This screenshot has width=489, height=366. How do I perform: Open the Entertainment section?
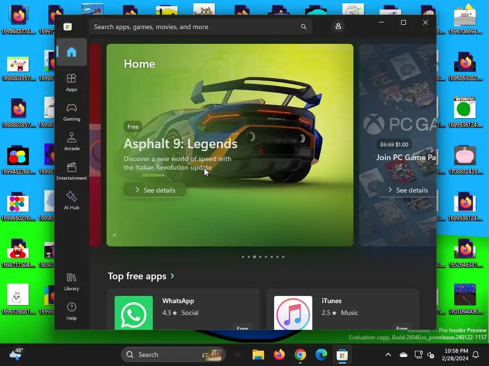(x=72, y=171)
